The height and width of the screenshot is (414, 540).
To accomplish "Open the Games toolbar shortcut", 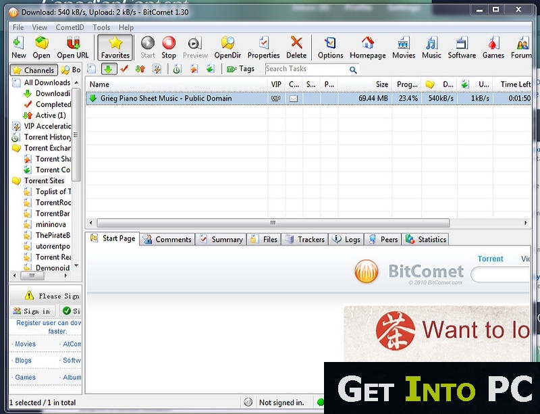I will (x=493, y=47).
